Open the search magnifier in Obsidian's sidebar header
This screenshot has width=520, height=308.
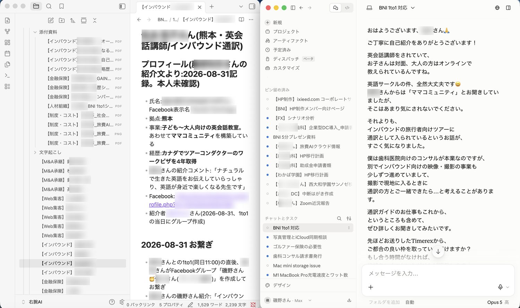click(x=49, y=6)
